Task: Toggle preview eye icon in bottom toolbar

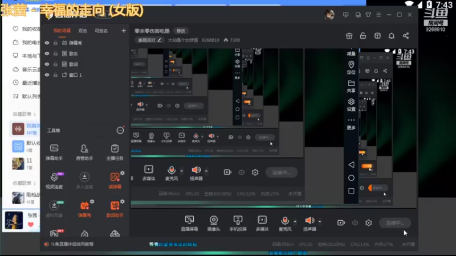Action: click(x=355, y=223)
